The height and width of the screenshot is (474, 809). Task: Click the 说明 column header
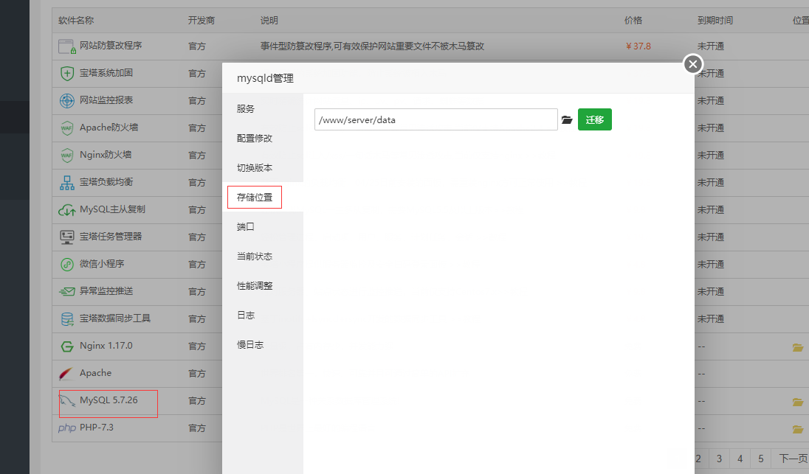[x=269, y=20]
